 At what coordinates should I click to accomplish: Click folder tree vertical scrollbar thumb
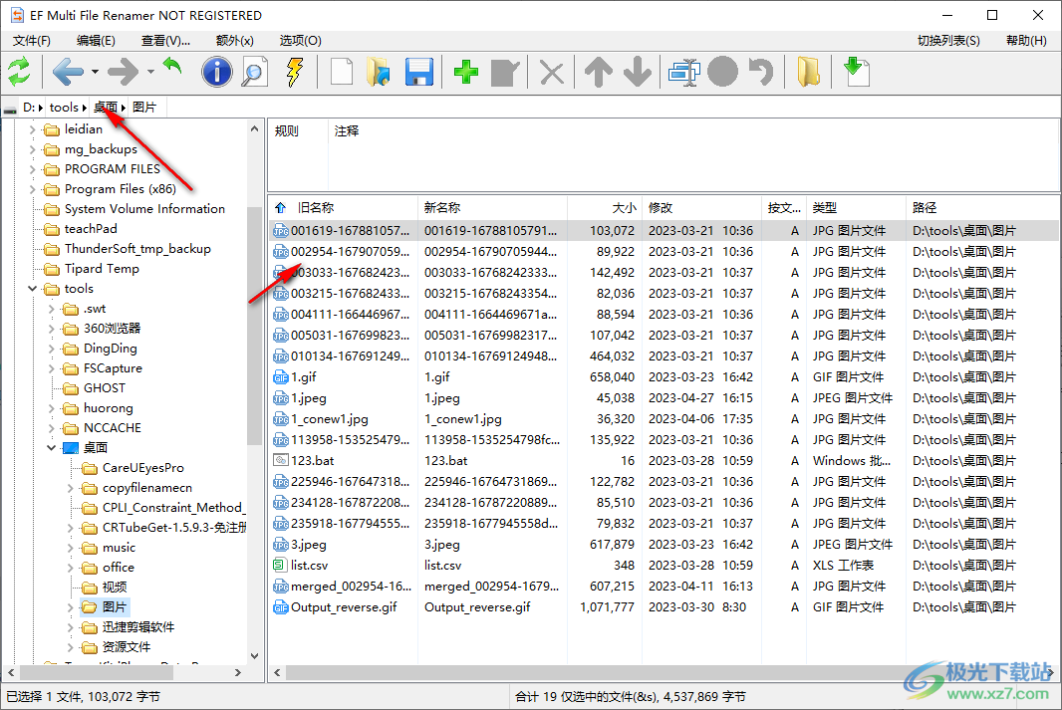click(255, 325)
